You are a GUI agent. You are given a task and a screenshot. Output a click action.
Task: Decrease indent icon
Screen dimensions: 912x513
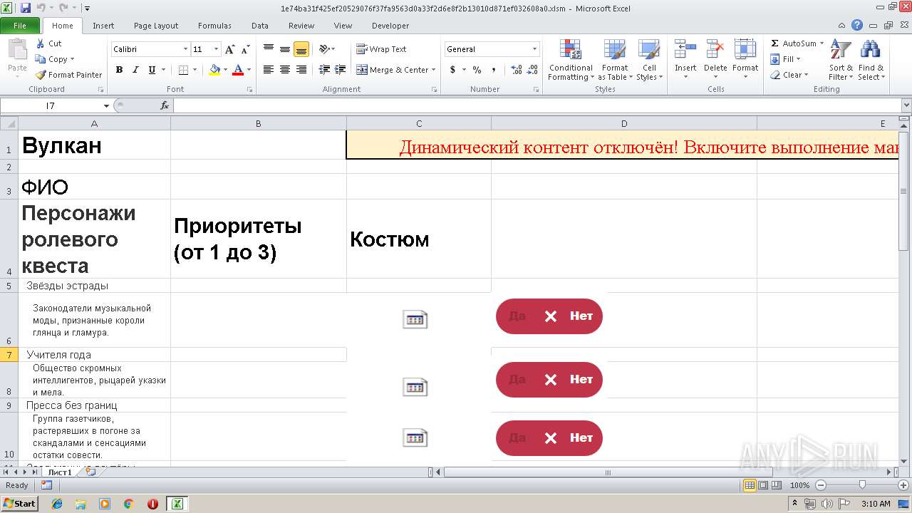[x=325, y=70]
